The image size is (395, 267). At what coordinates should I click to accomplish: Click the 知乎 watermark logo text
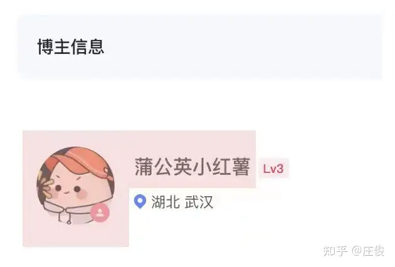pos(335,251)
